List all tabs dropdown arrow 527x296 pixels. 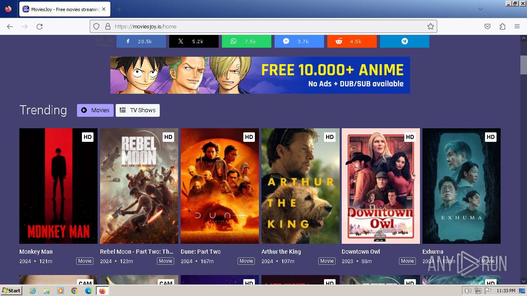pyautogui.click(x=480, y=9)
